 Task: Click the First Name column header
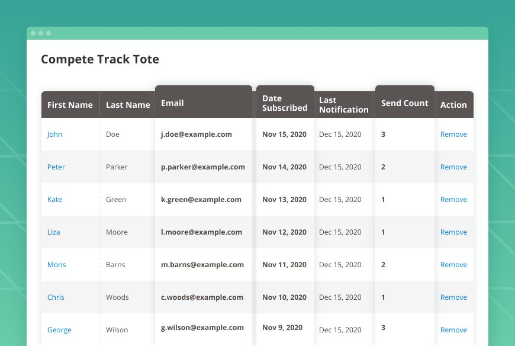point(70,105)
